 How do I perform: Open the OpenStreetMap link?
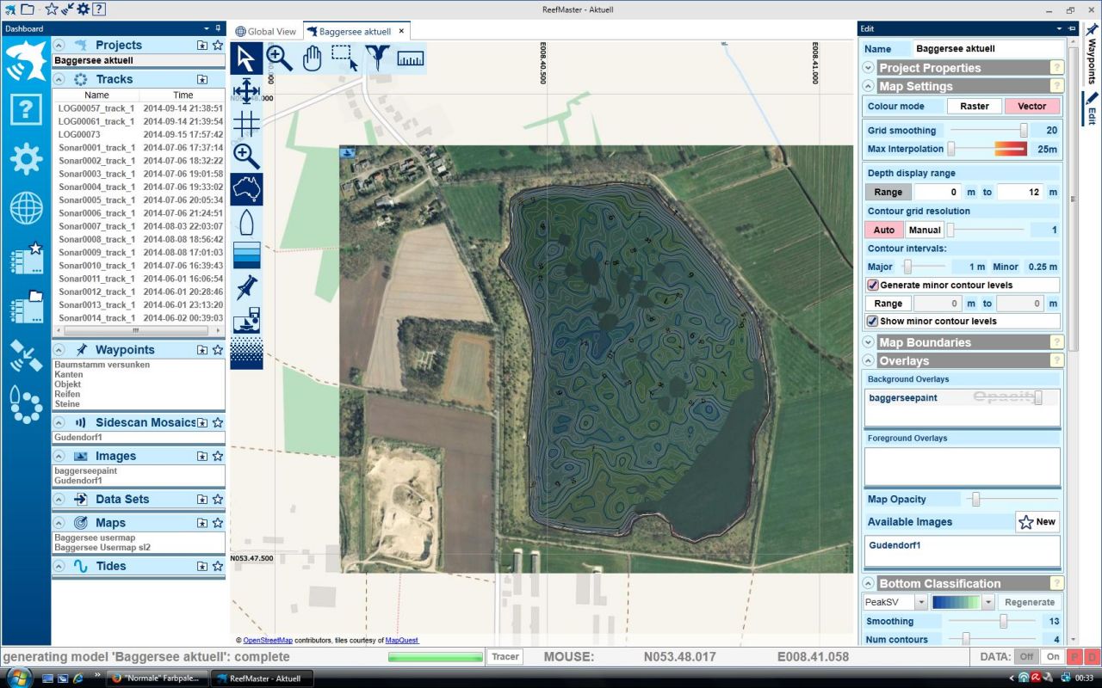tap(268, 641)
